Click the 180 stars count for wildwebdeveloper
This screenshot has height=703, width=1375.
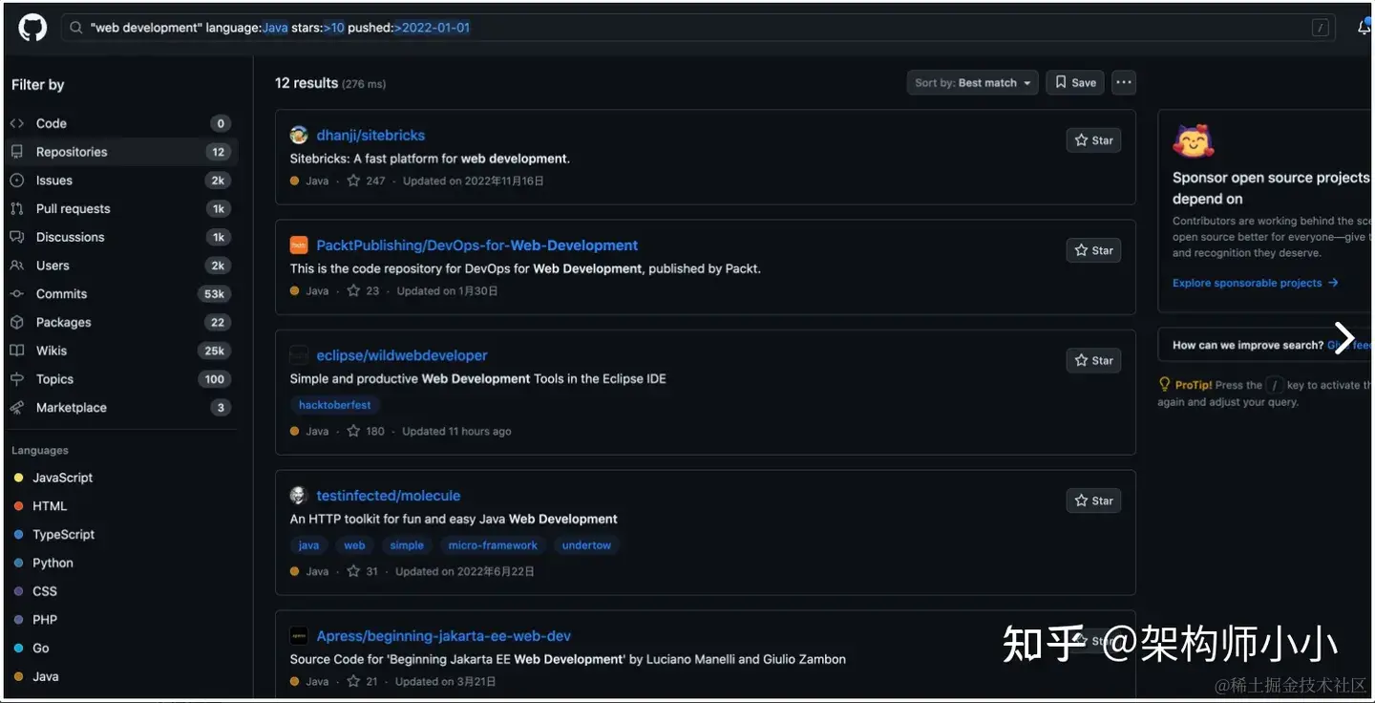click(x=367, y=431)
